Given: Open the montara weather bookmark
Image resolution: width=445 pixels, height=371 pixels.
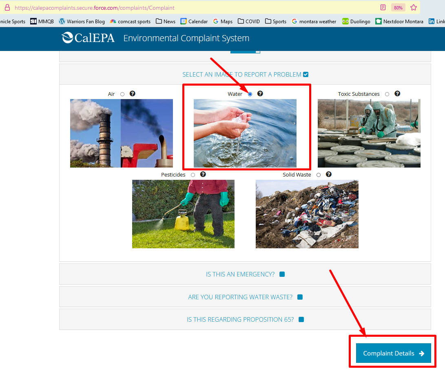Looking at the screenshot, I should (314, 21).
